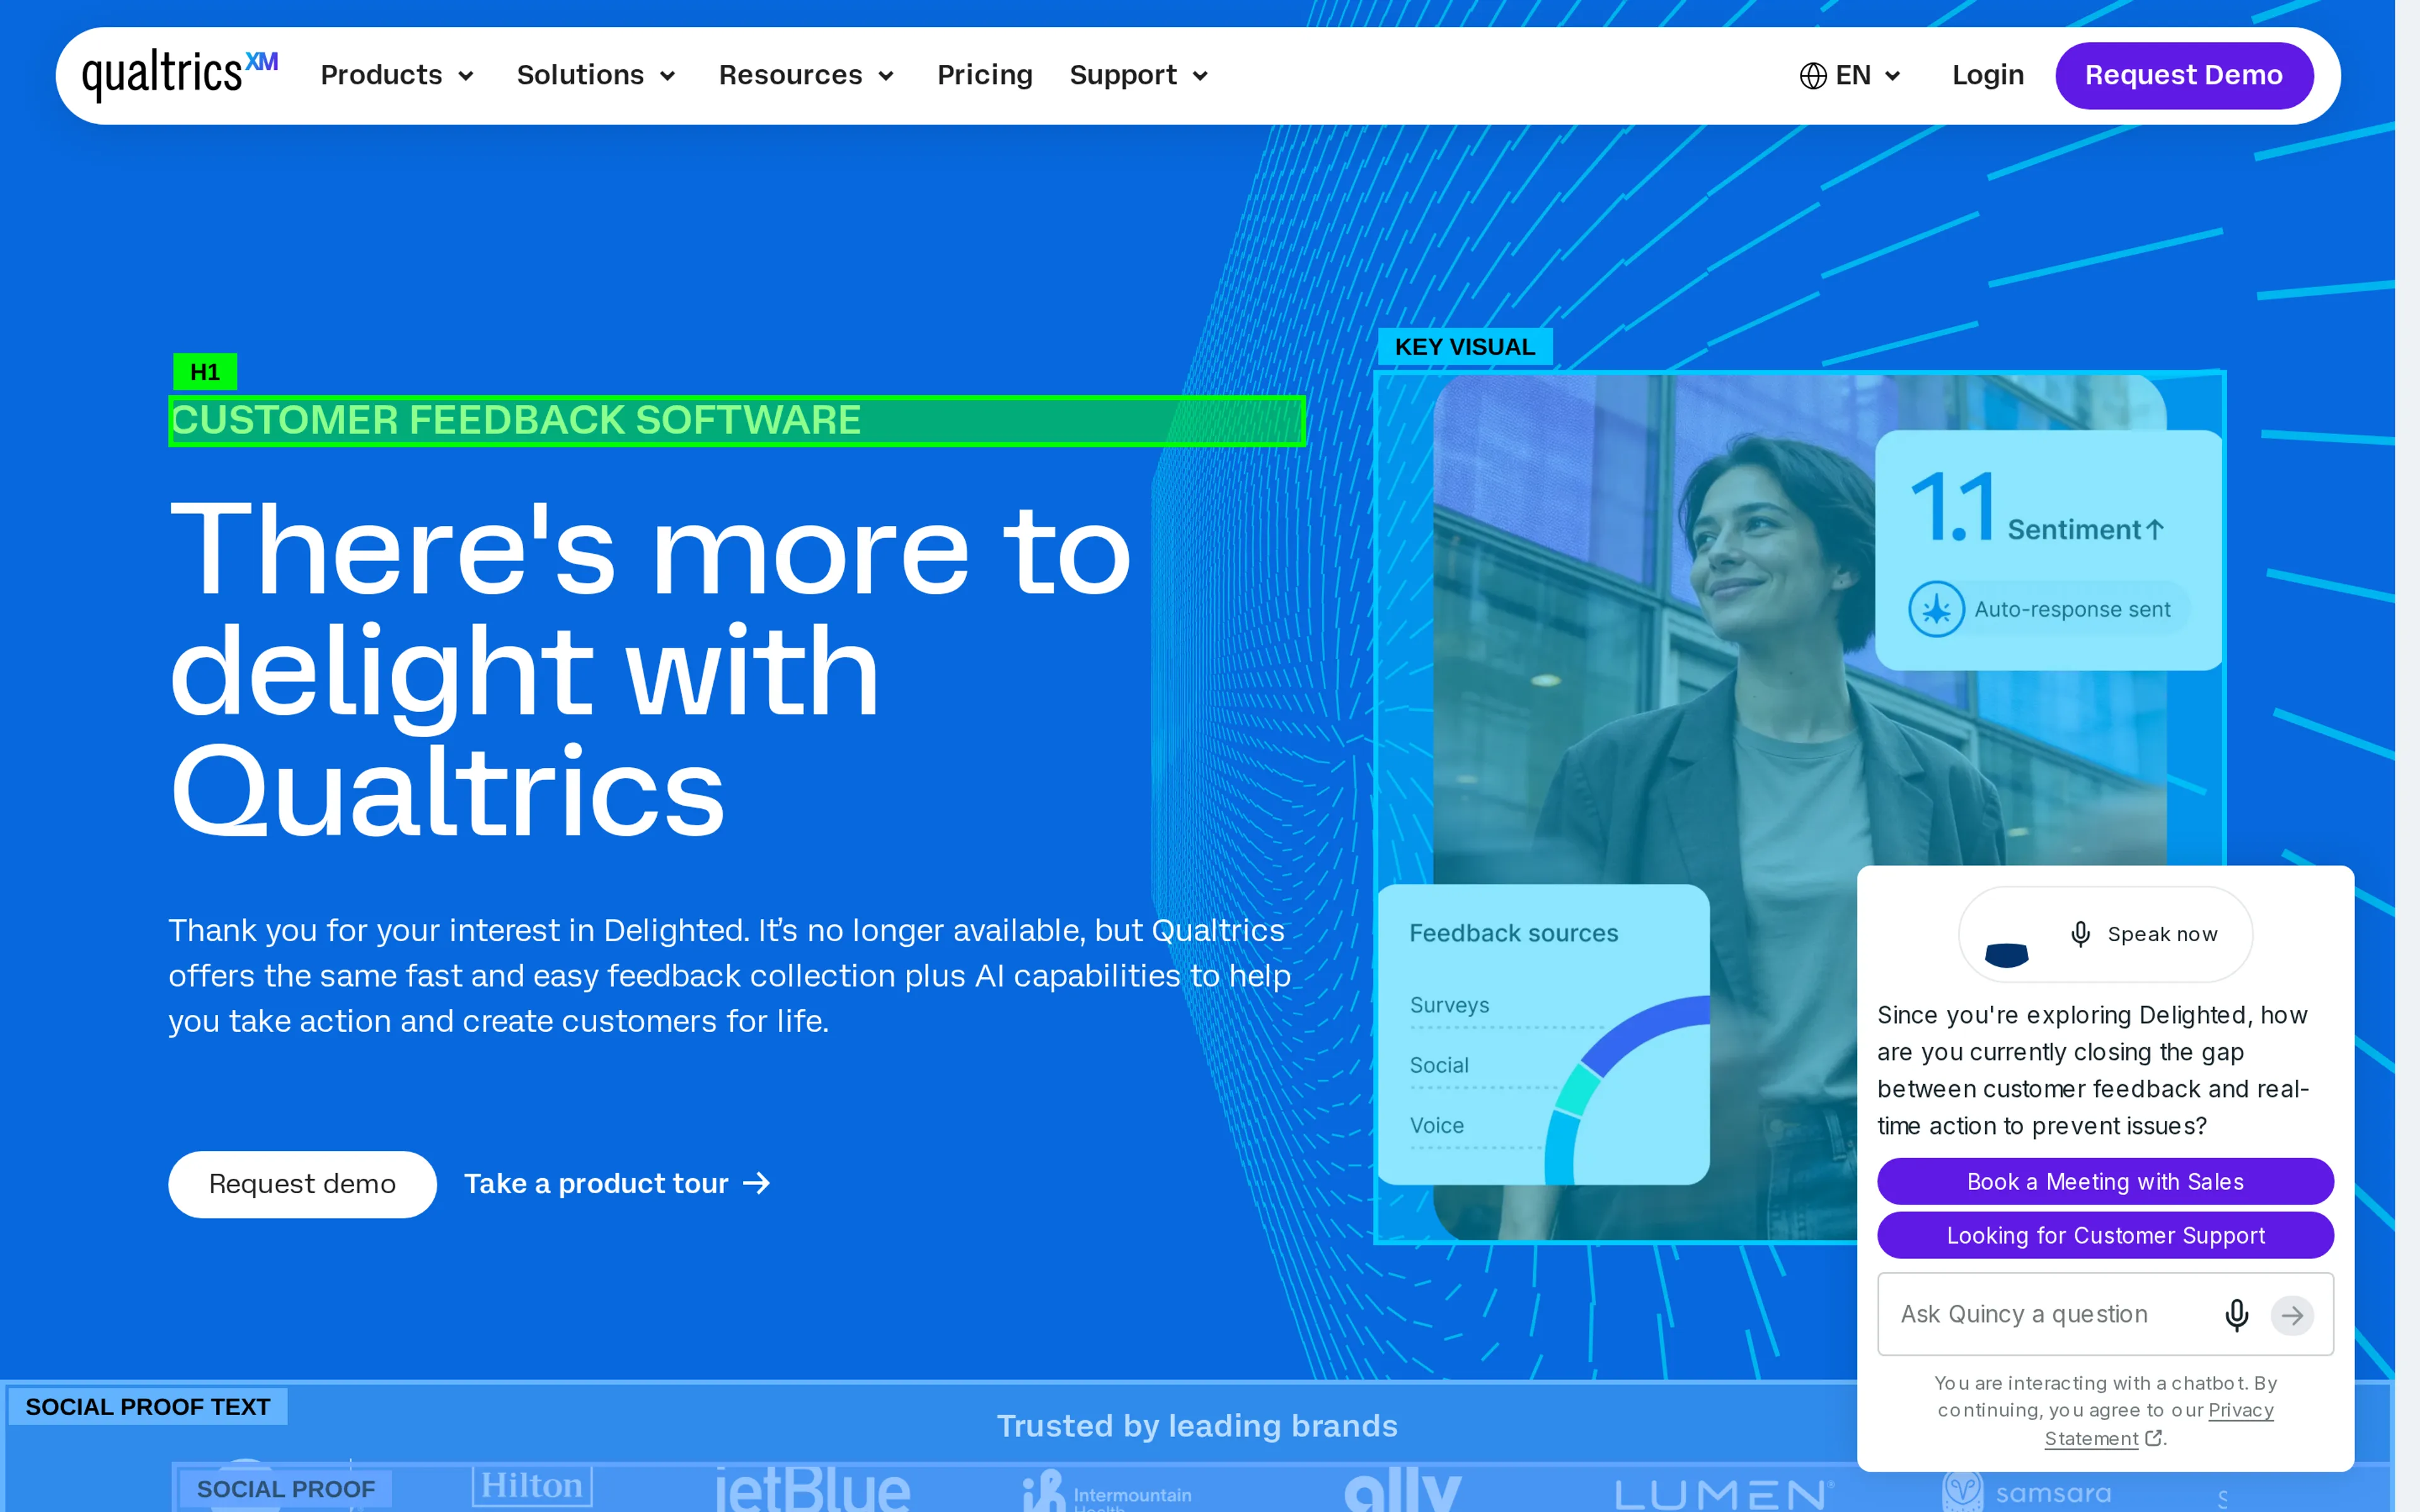Image resolution: width=2420 pixels, height=1512 pixels.
Task: Click the Sentiment up arrow icon
Action: (2155, 530)
